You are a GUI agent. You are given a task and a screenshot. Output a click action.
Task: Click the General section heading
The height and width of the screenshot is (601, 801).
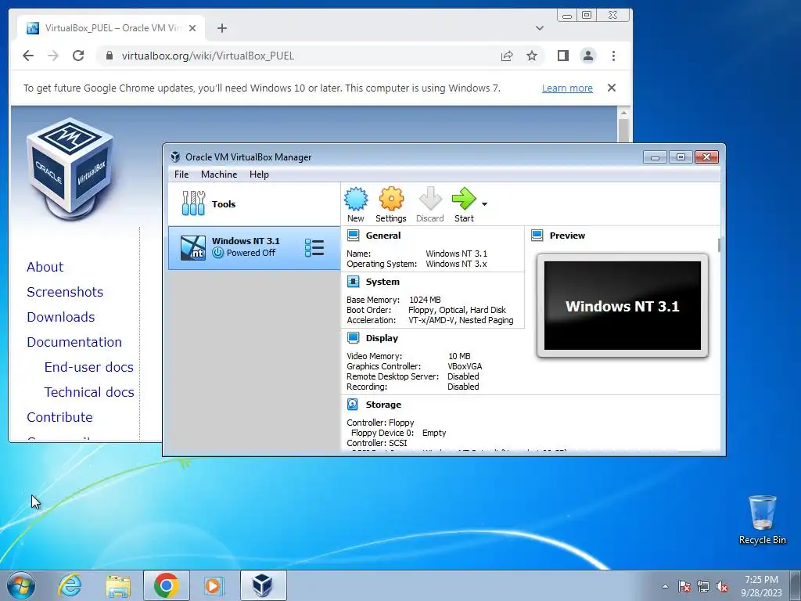coord(383,236)
